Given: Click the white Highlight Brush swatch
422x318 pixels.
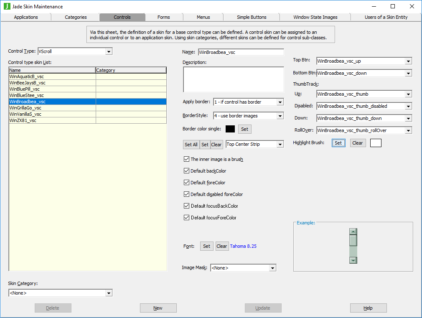Looking at the screenshot, I should (376, 143).
